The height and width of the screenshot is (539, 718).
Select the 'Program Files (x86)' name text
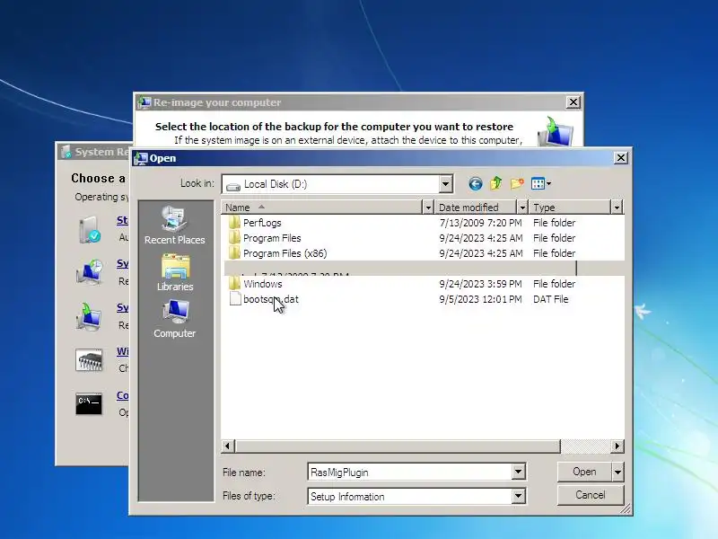[285, 253]
